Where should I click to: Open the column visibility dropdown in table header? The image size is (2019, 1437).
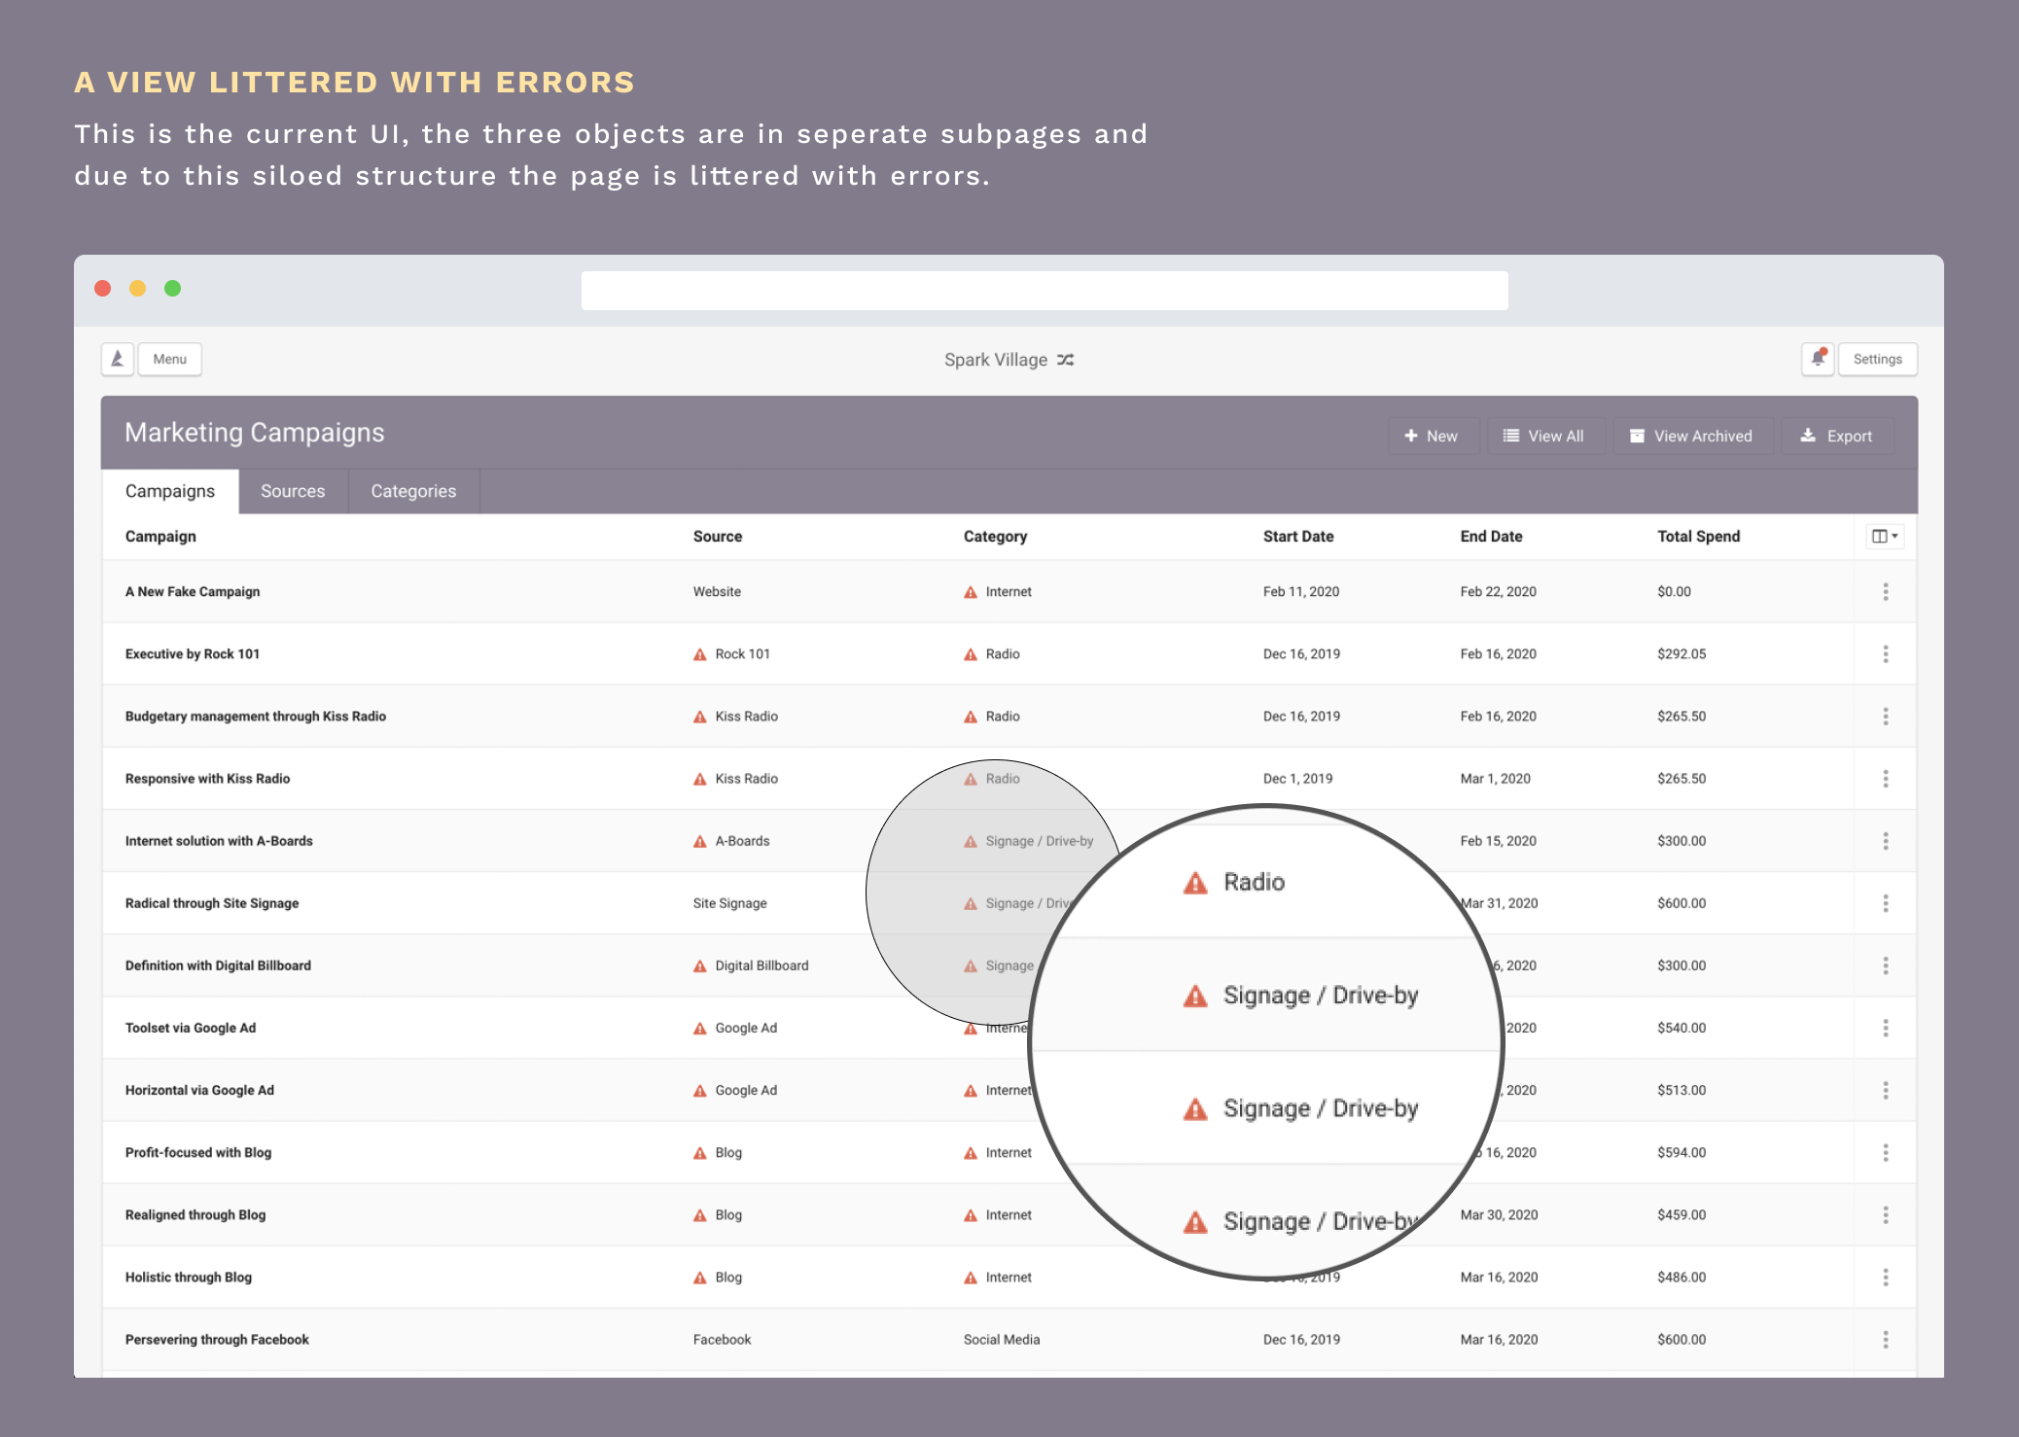[x=1884, y=536]
